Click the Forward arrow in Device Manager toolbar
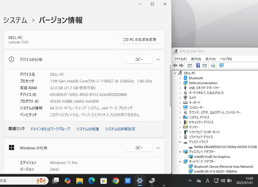 [x=181, y=65]
